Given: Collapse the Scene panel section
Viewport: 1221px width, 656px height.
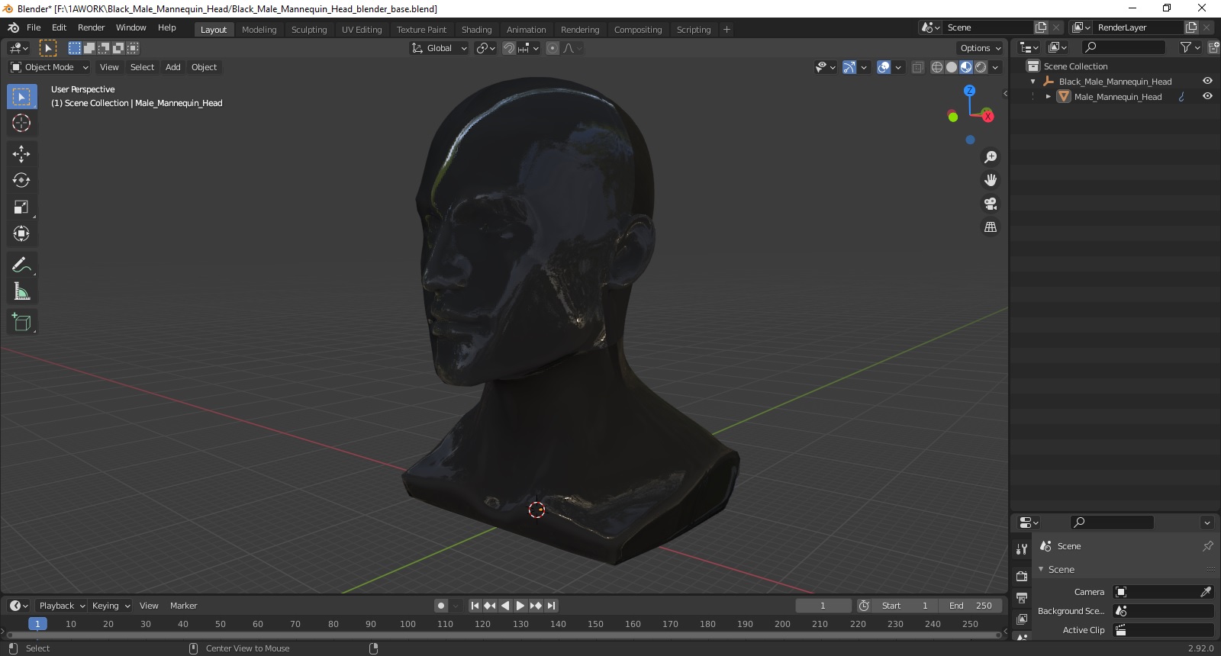Looking at the screenshot, I should [1041, 570].
